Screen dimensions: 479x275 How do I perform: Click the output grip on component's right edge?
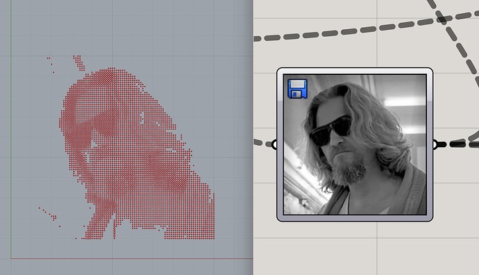[435, 144]
